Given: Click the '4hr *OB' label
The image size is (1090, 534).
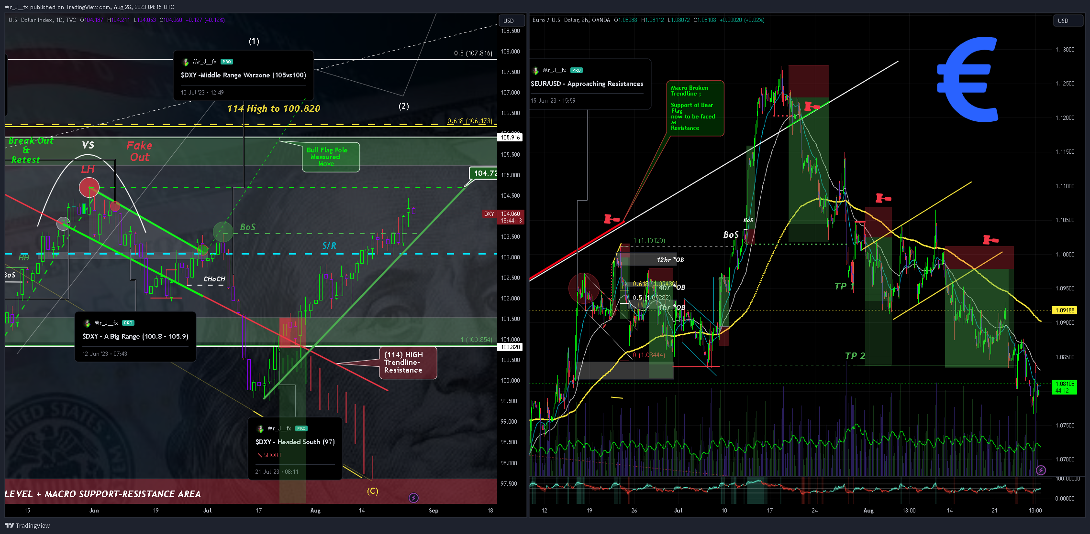Looking at the screenshot, I should tap(672, 288).
